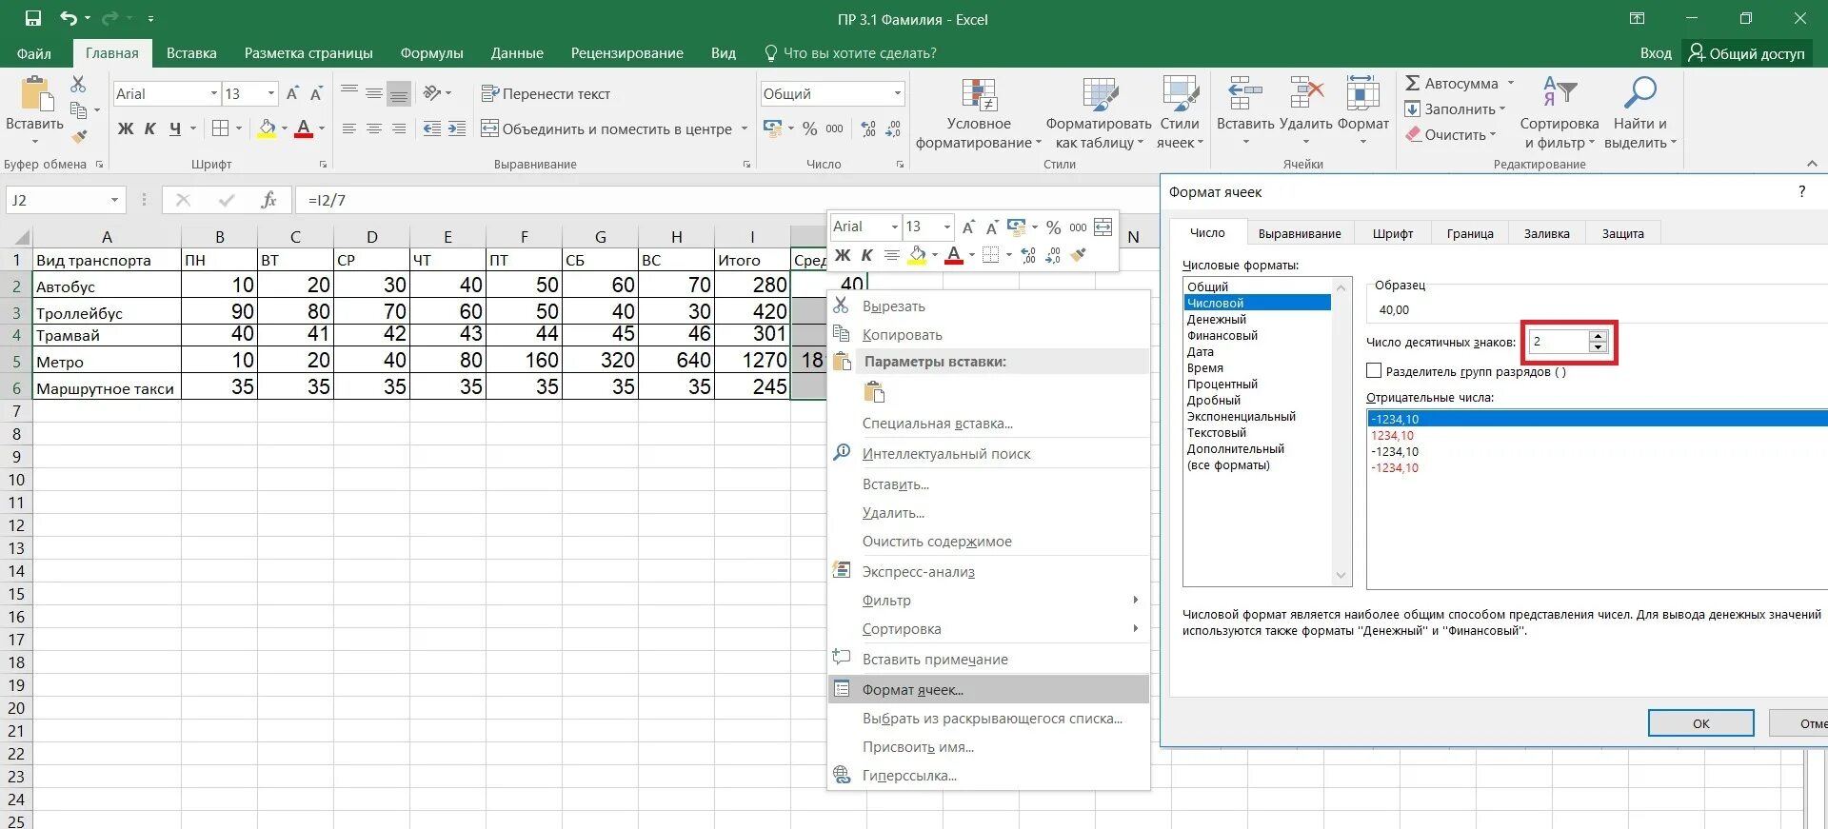Switch to the Выравнивание tab in the dialog
1828x829 pixels.
(x=1300, y=233)
